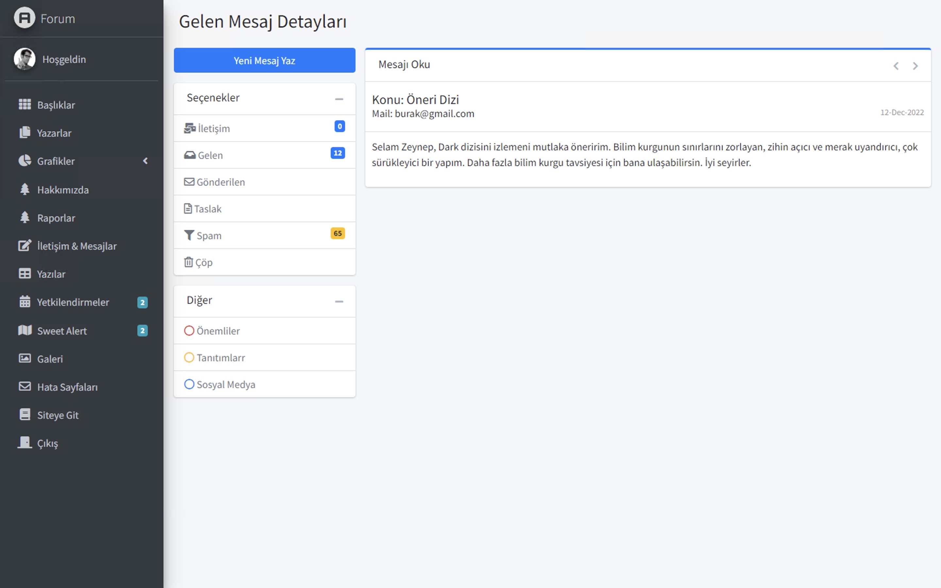Image resolution: width=941 pixels, height=588 pixels.
Task: Expand the Grafikler submenu
Action: point(145,161)
